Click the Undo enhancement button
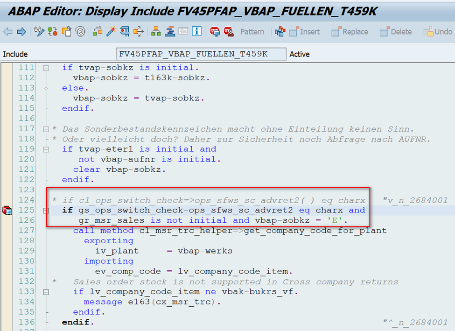Screen dimensions: 455x331 [438, 31]
